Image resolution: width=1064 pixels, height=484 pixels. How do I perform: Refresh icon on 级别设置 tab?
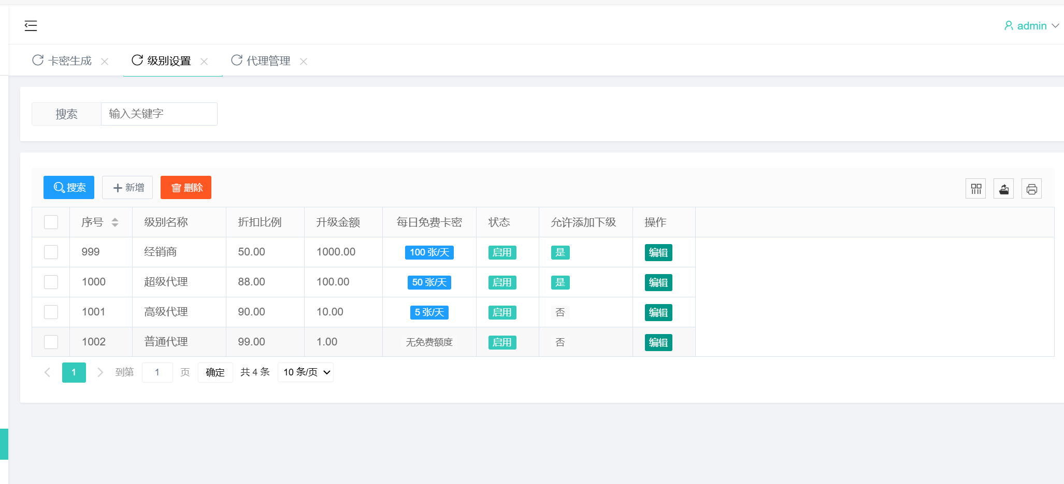pos(137,60)
